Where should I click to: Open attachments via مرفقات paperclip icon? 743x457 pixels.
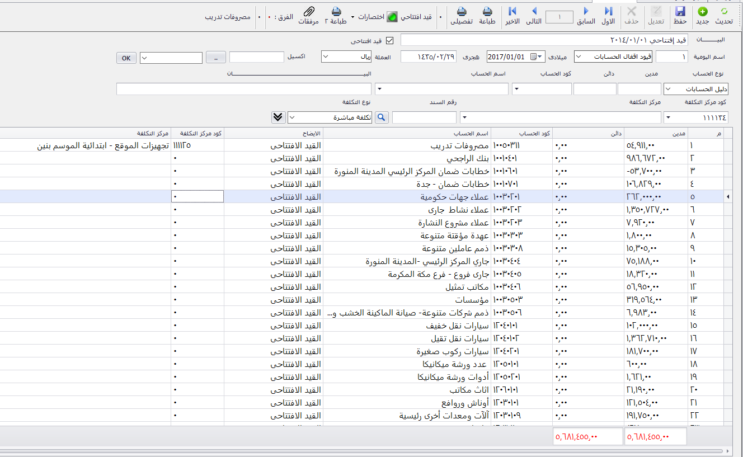click(309, 12)
